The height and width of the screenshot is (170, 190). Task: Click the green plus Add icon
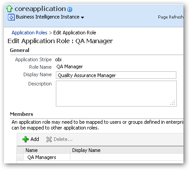click(x=26, y=139)
